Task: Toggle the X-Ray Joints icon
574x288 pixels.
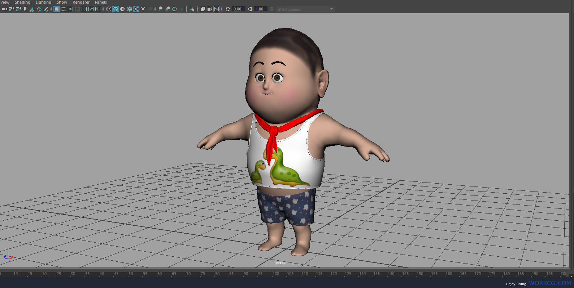Action: tap(217, 9)
